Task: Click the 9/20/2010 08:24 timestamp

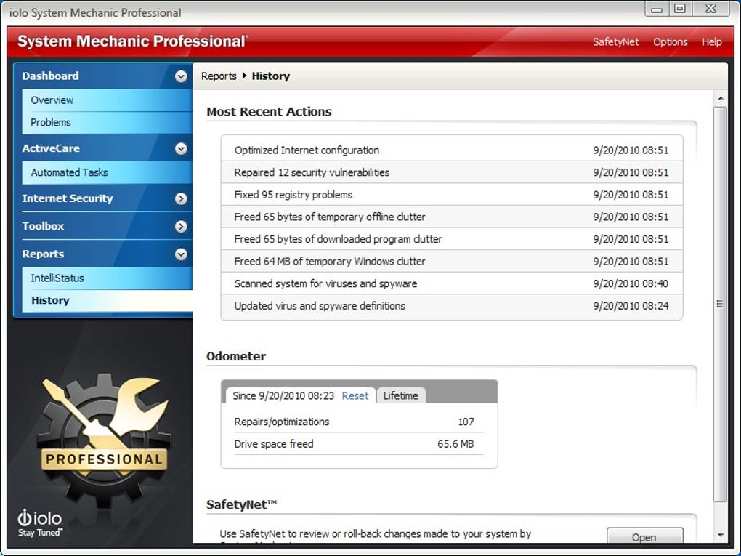Action: [631, 306]
